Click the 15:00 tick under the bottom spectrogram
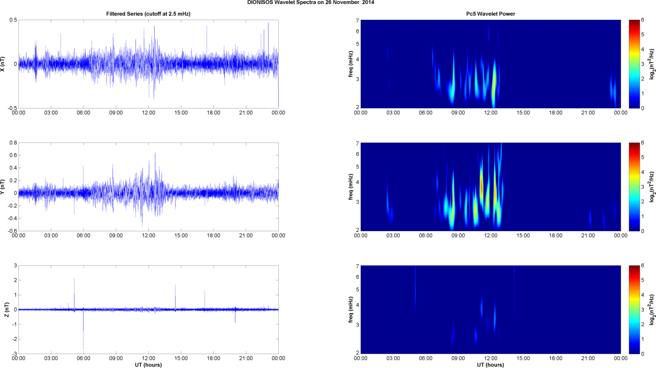 point(523,359)
